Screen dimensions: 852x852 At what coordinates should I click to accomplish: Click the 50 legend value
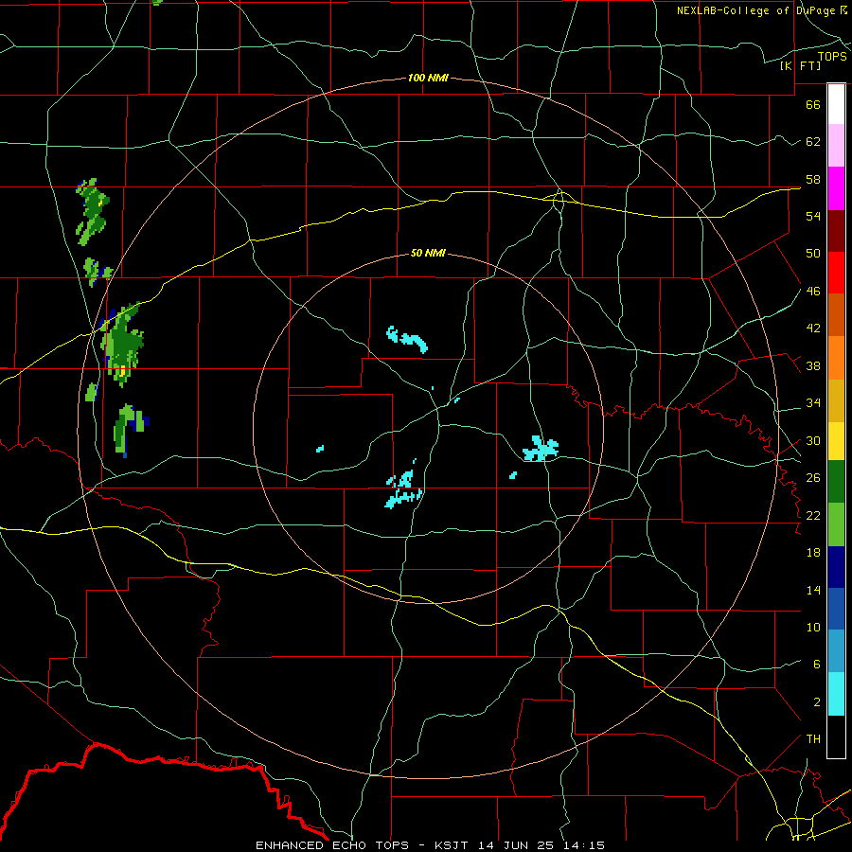(x=813, y=254)
